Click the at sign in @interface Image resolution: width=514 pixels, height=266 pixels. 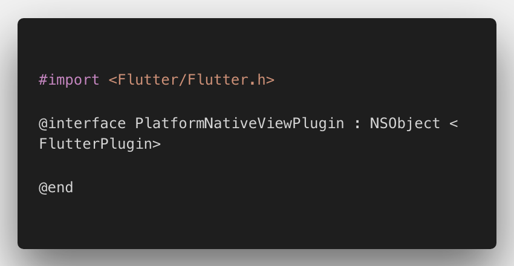click(43, 124)
